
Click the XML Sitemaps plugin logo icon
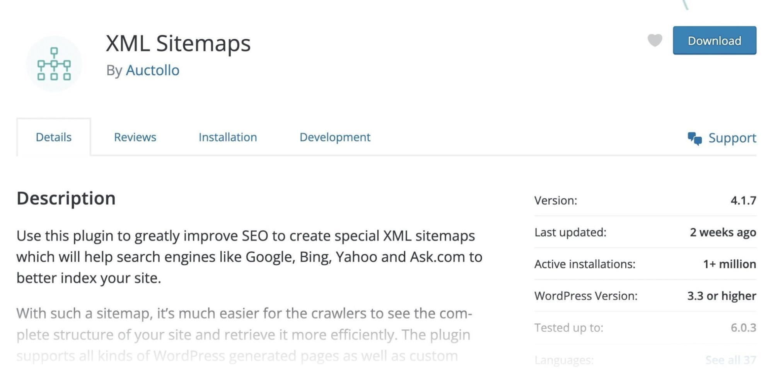tap(55, 64)
